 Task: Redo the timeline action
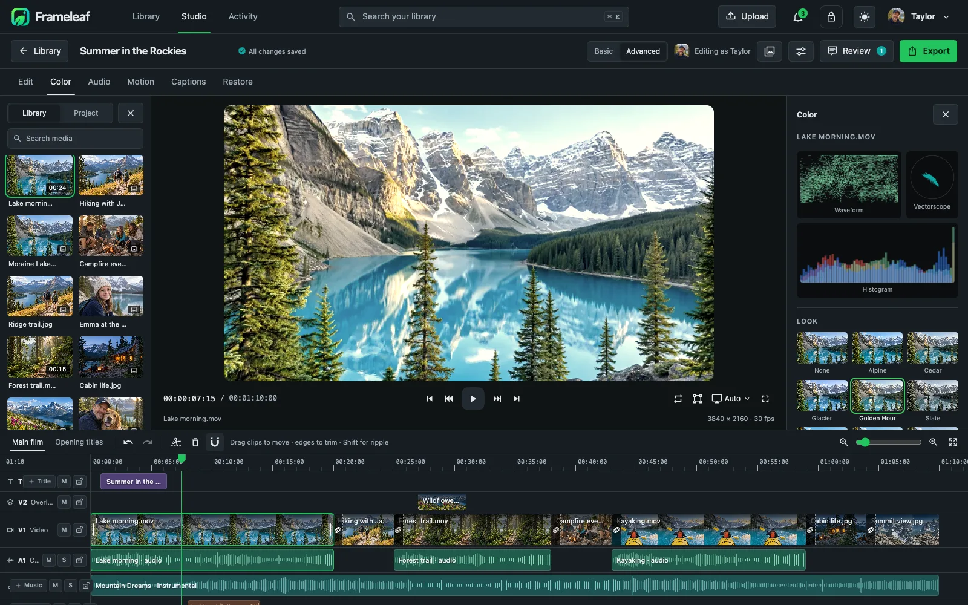(x=148, y=442)
